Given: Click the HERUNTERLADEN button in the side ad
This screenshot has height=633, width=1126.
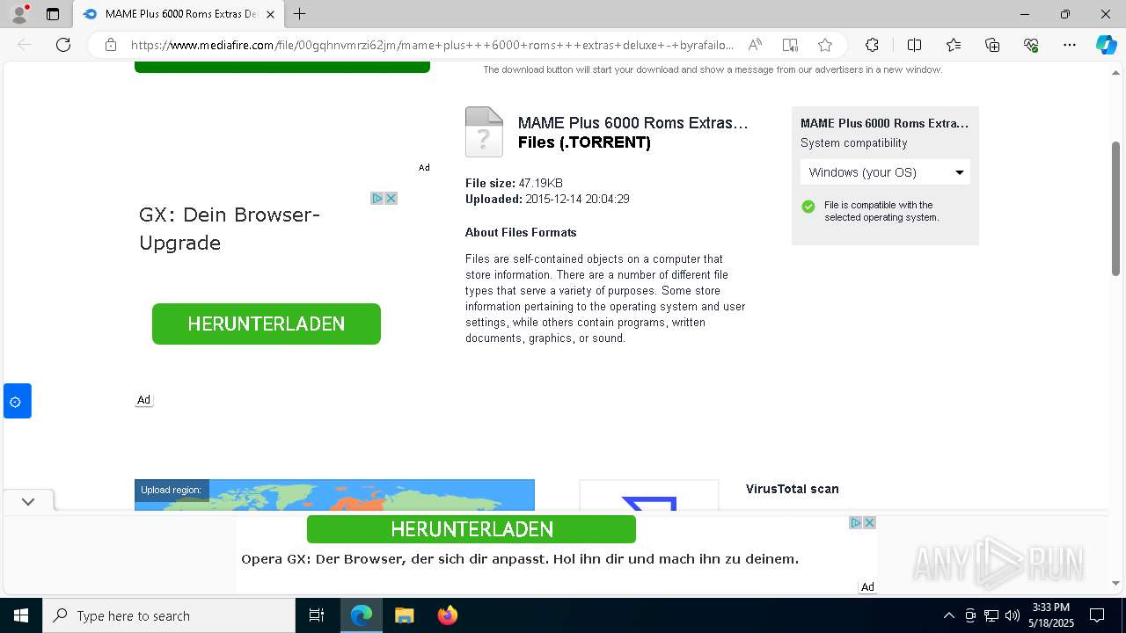Looking at the screenshot, I should coord(267,324).
